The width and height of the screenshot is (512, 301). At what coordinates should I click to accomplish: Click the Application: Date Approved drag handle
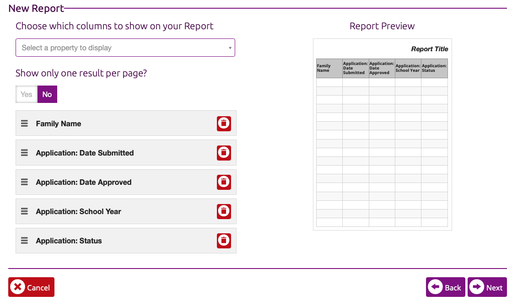tap(25, 182)
